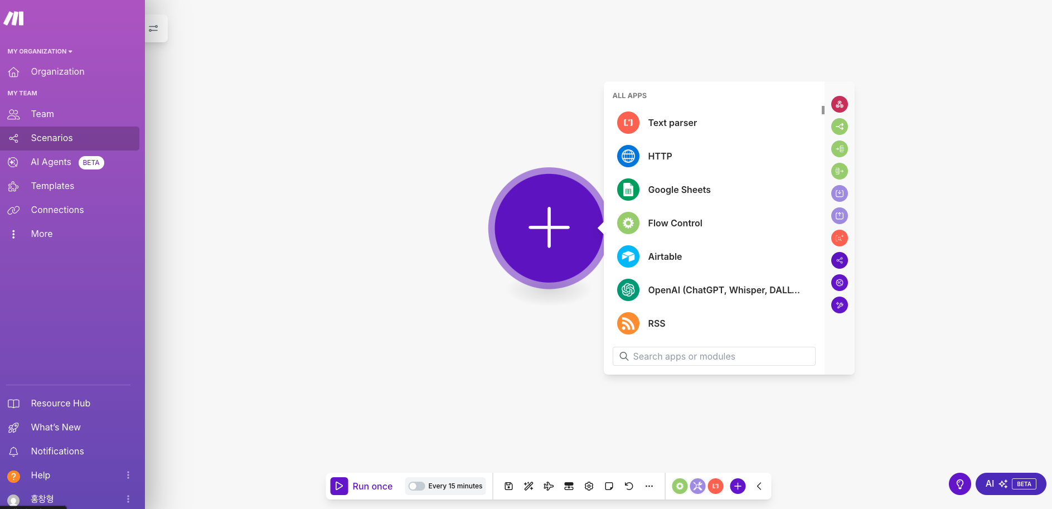Click the magic wand auto-align icon
Viewport: 1052px width, 509px height.
coord(529,486)
